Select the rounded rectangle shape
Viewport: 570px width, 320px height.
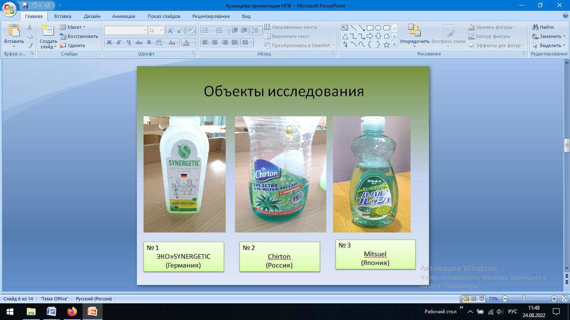(386, 28)
